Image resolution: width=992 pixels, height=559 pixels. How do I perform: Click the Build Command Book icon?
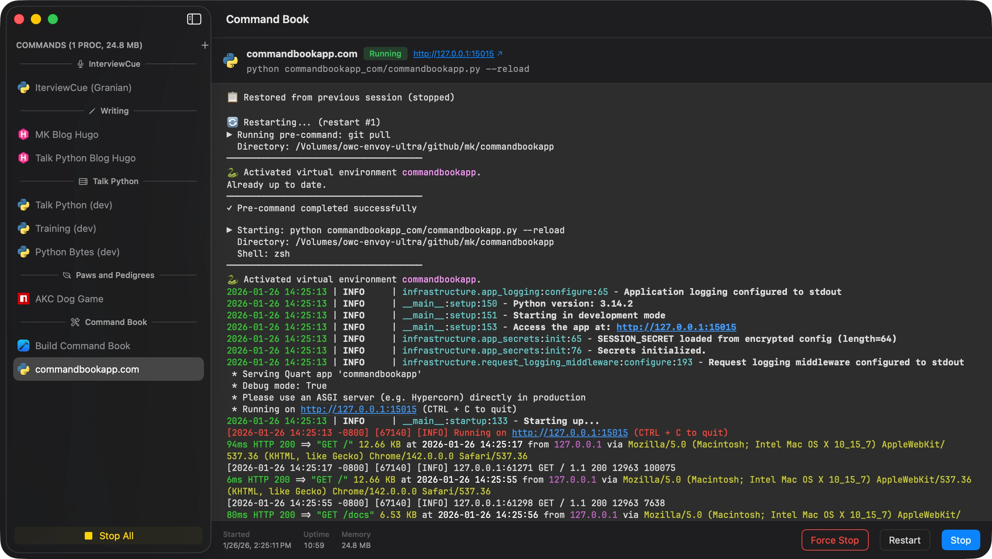tap(23, 346)
